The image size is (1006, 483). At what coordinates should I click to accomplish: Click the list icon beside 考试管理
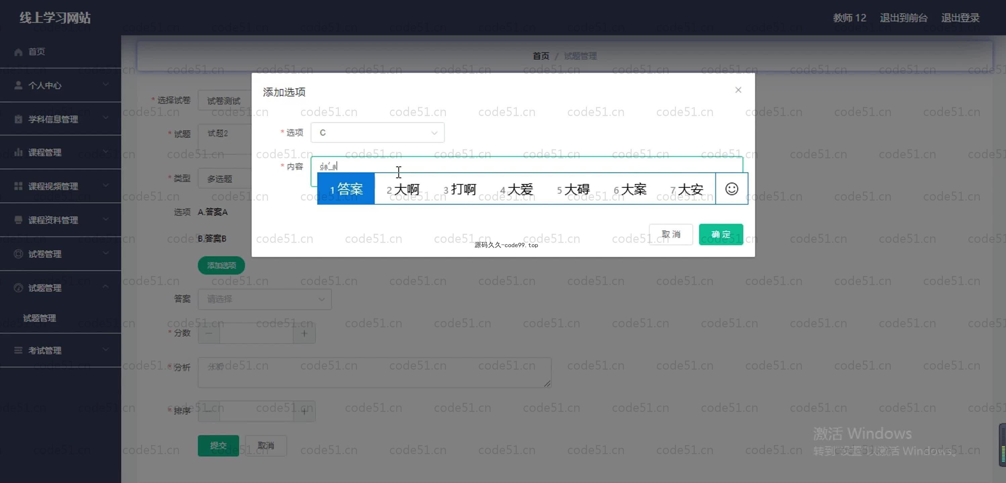pyautogui.click(x=18, y=351)
